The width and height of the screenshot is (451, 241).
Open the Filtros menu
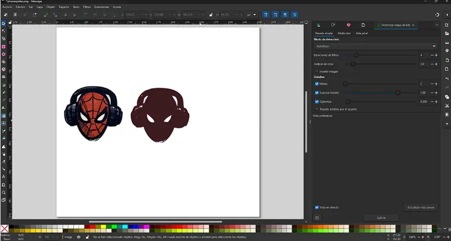pyautogui.click(x=87, y=6)
